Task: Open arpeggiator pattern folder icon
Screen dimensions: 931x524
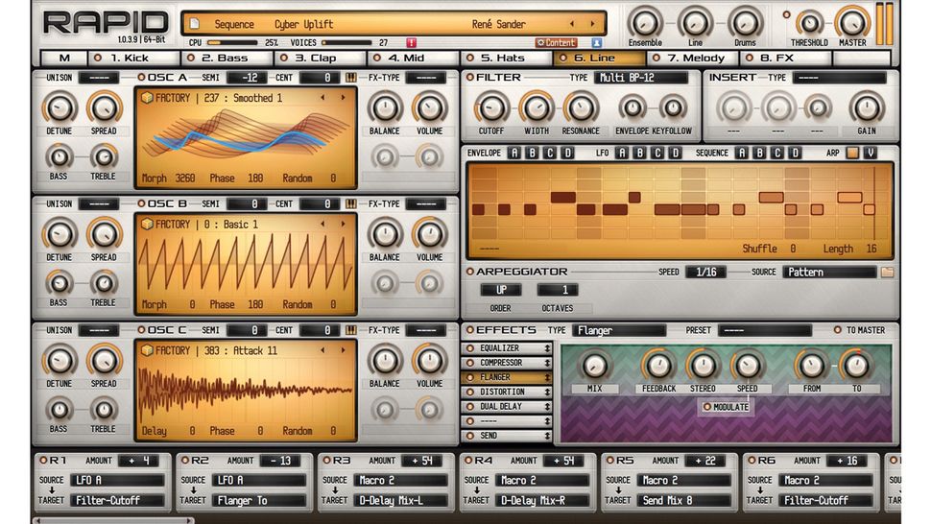Action: click(887, 272)
